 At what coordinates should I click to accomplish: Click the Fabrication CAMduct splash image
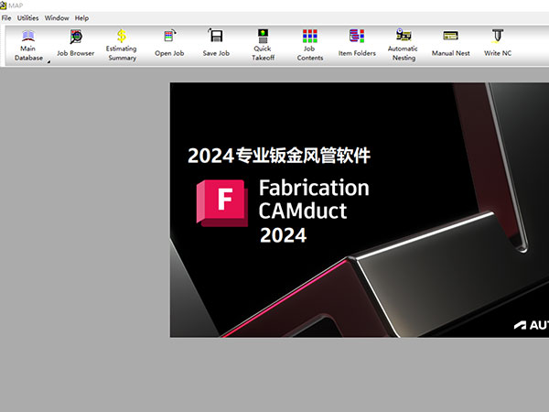360,210
